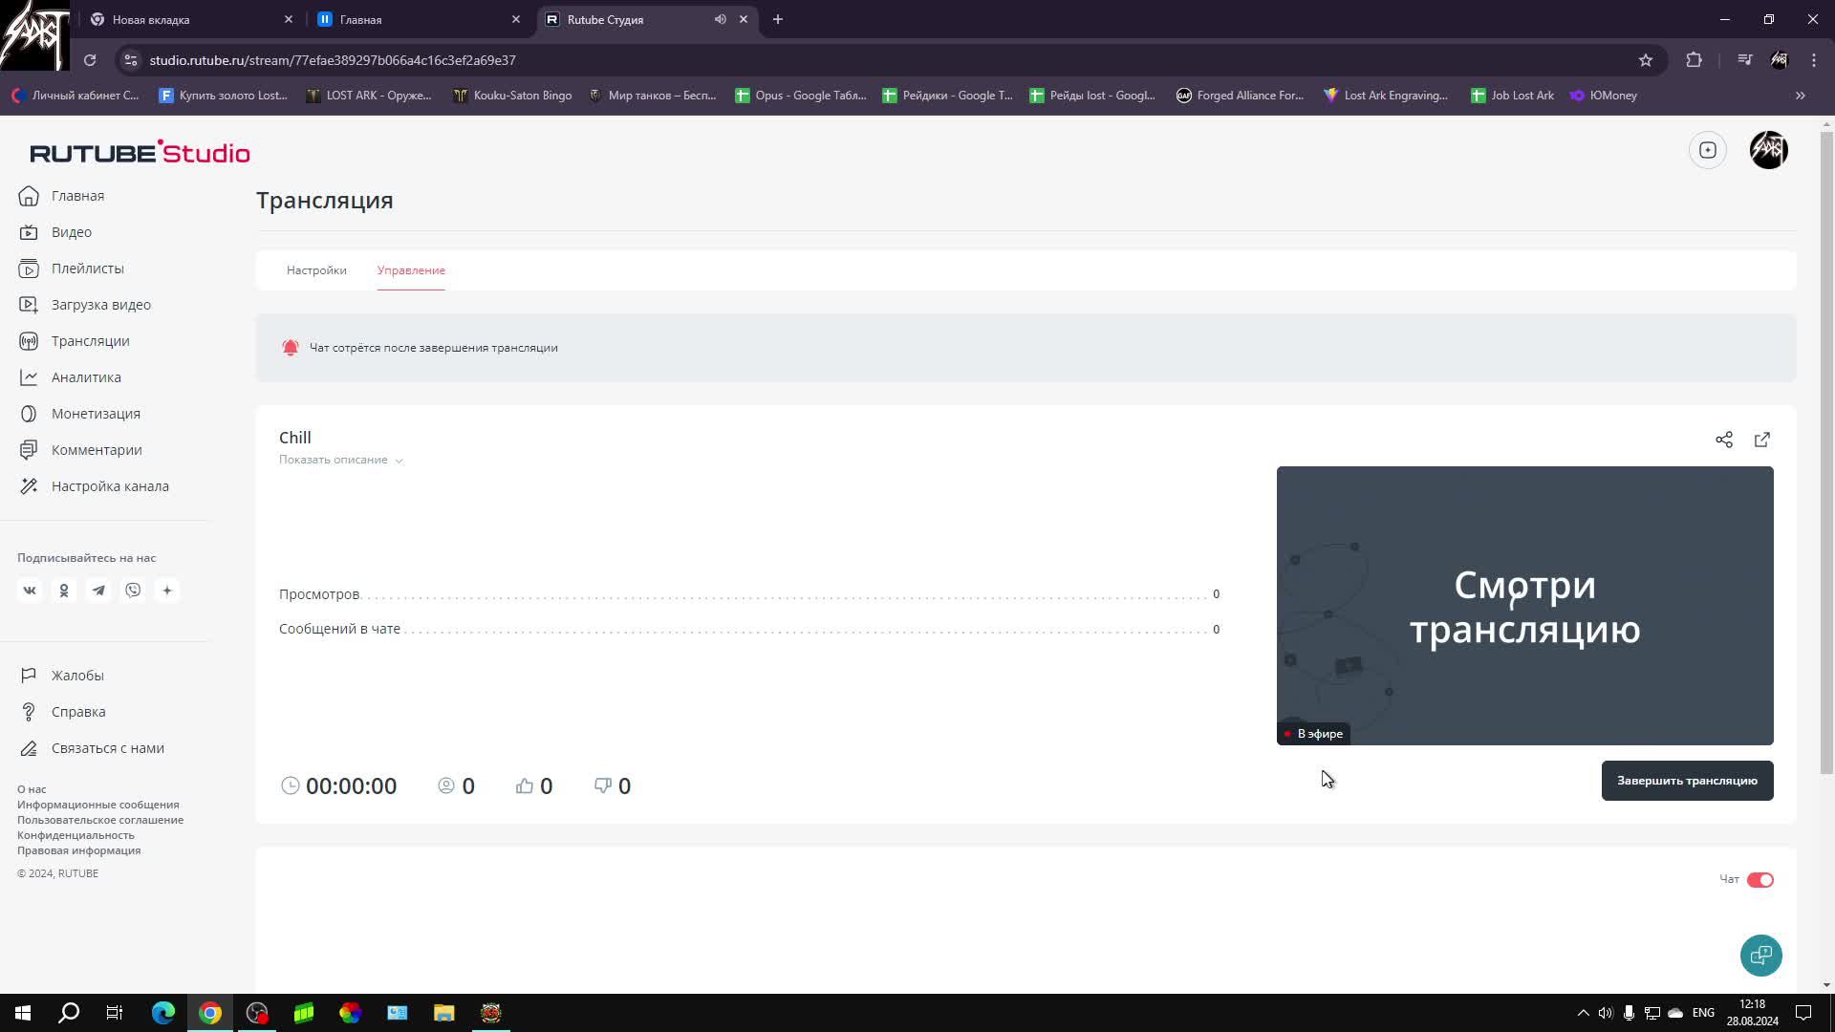Click the Смотри трансляцию preview thumbnail
The height and width of the screenshot is (1032, 1835).
(1524, 606)
